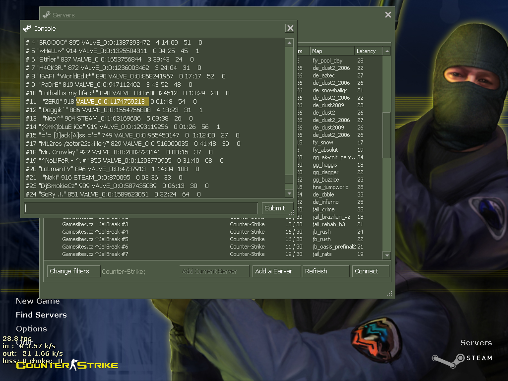The image size is (508, 381).
Task: Focus the console command input field
Action: 141,208
